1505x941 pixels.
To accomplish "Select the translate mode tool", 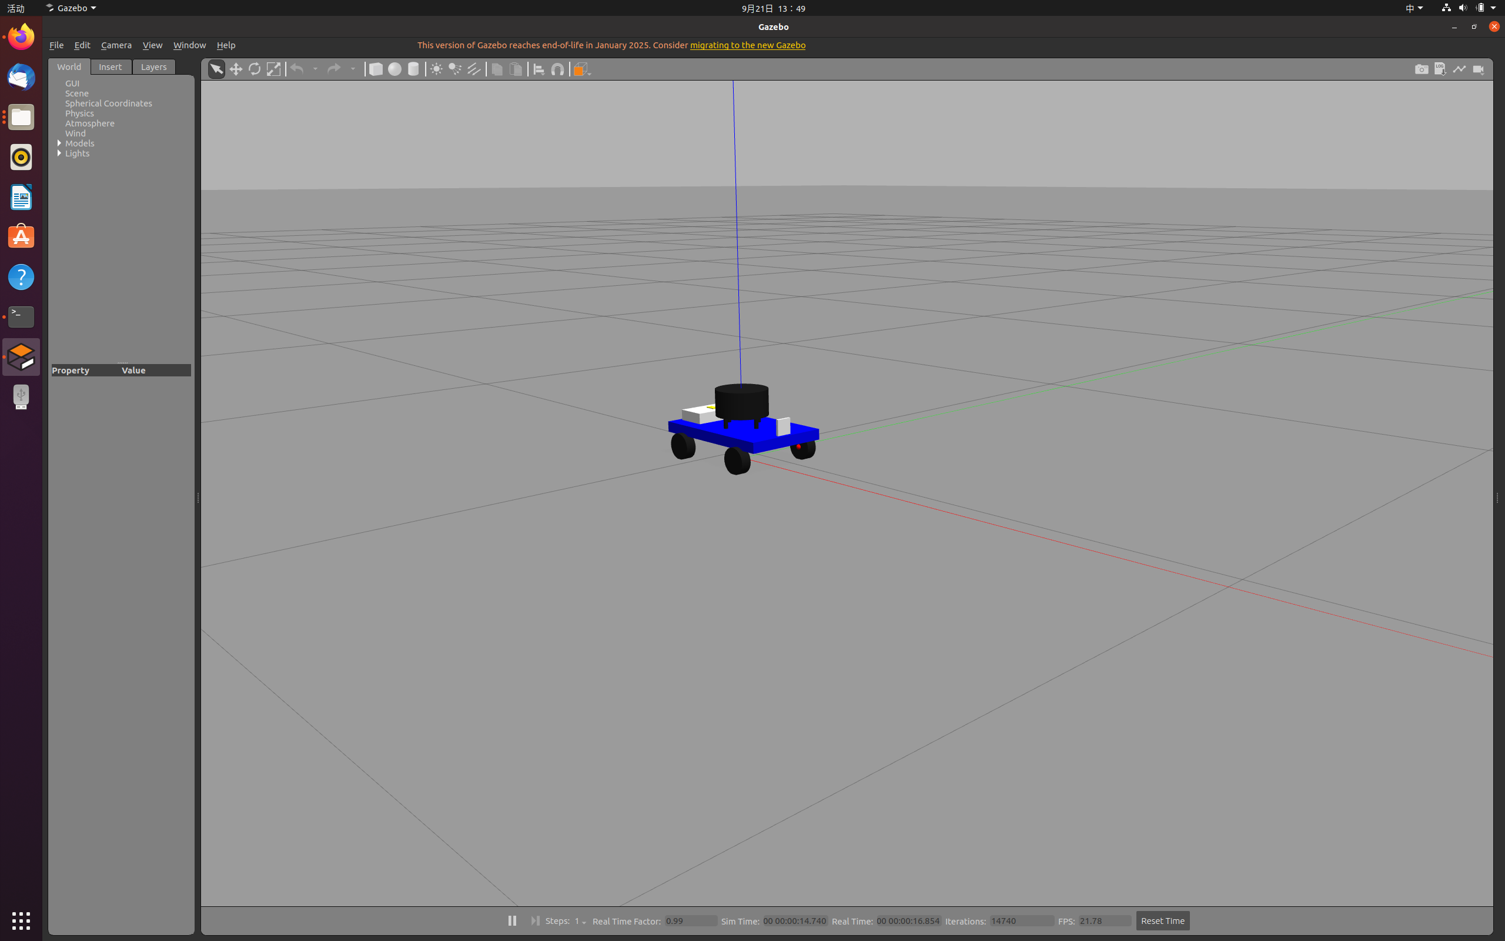I will [236, 69].
